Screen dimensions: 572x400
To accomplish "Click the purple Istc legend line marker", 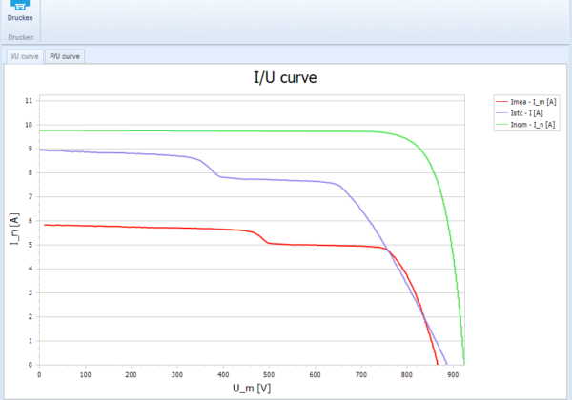I will [501, 113].
